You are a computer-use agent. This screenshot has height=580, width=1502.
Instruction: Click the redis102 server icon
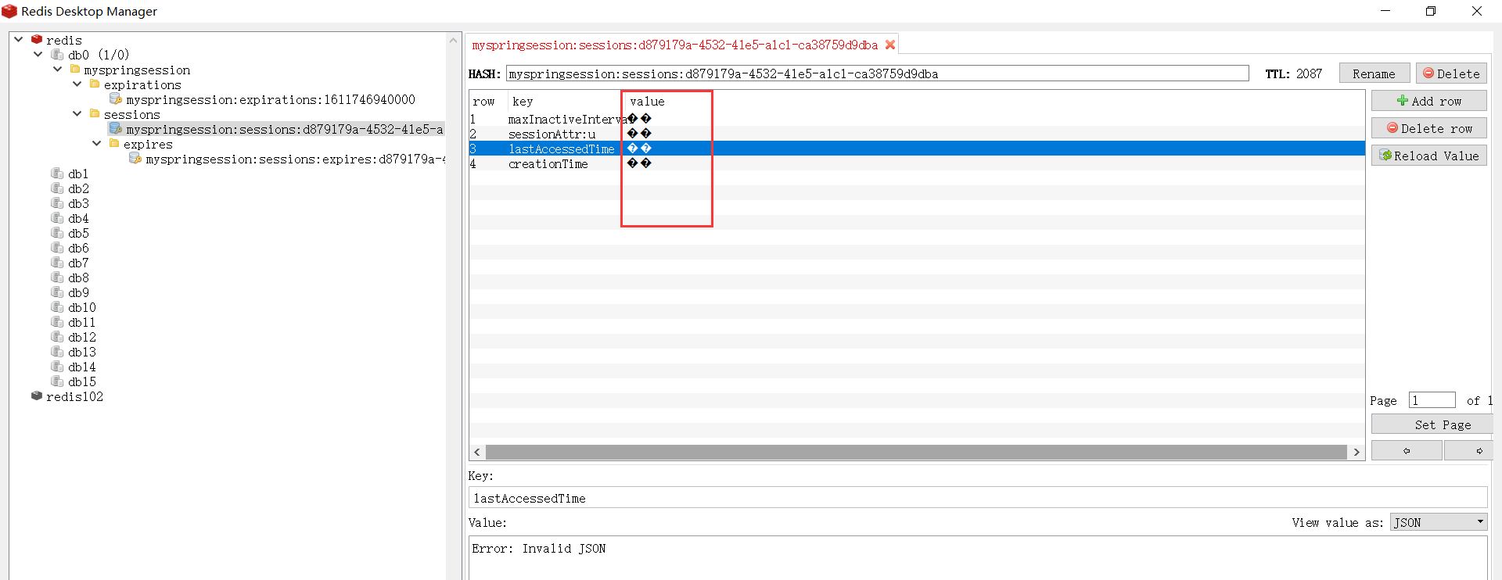coord(37,396)
